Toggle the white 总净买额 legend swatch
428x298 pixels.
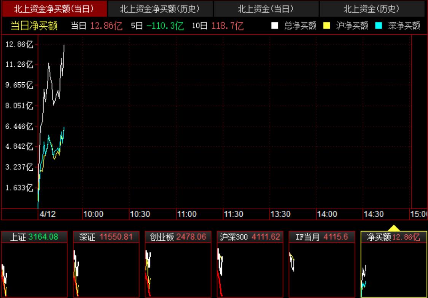275,26
